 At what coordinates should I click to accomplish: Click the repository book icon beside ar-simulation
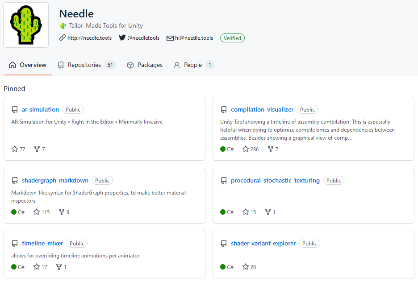15,109
